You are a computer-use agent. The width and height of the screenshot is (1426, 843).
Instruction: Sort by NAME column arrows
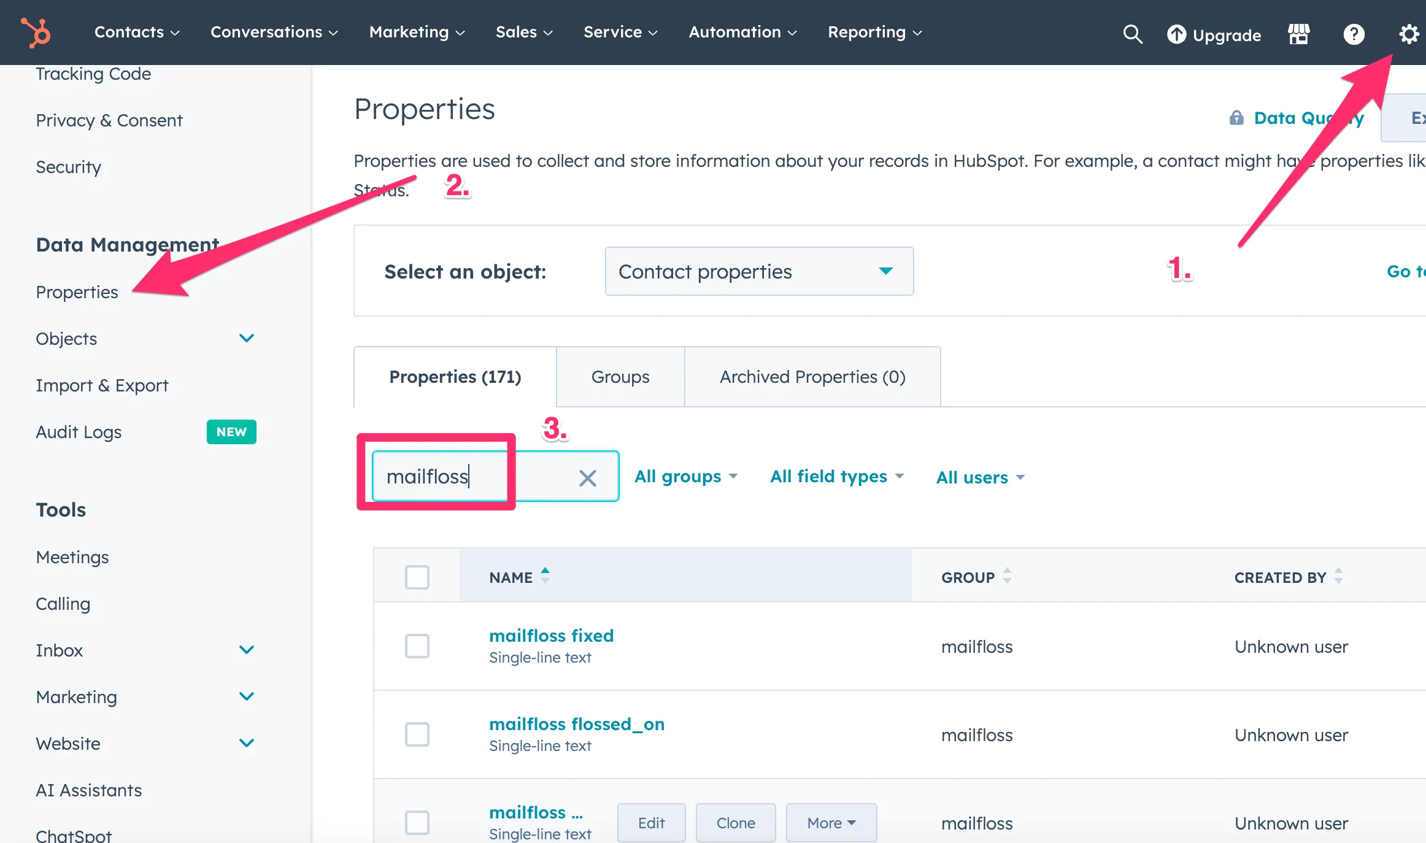click(545, 576)
